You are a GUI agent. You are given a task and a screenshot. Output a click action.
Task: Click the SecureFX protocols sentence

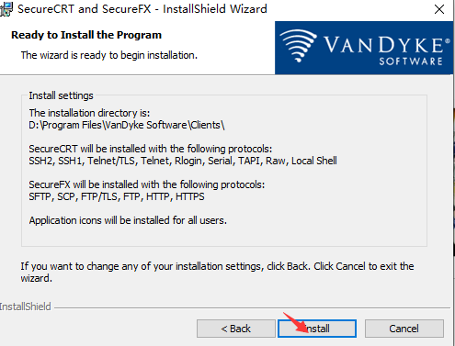[147, 184]
